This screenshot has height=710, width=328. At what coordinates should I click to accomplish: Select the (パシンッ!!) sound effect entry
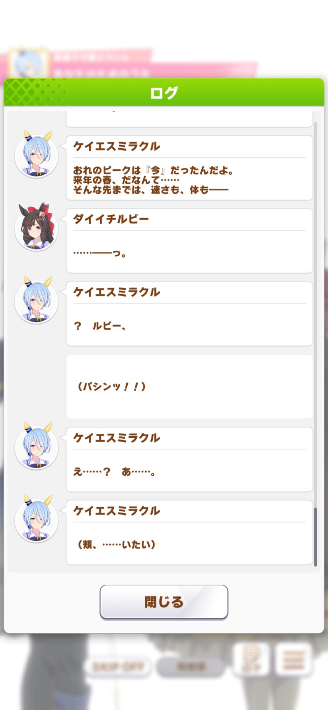[x=189, y=387]
